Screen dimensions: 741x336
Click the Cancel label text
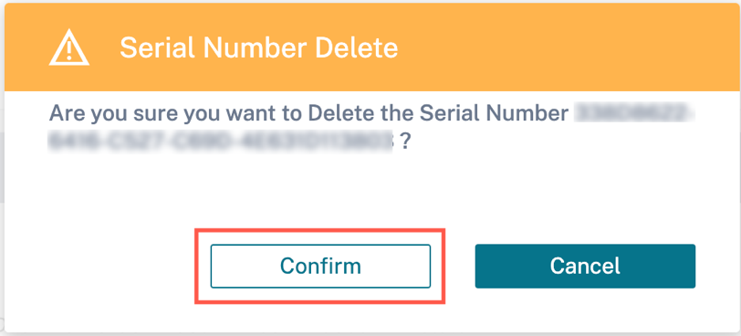click(585, 266)
